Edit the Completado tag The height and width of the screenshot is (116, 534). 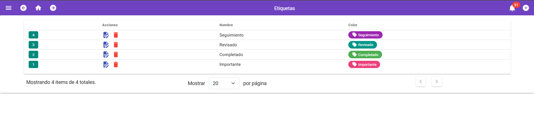coord(106,55)
